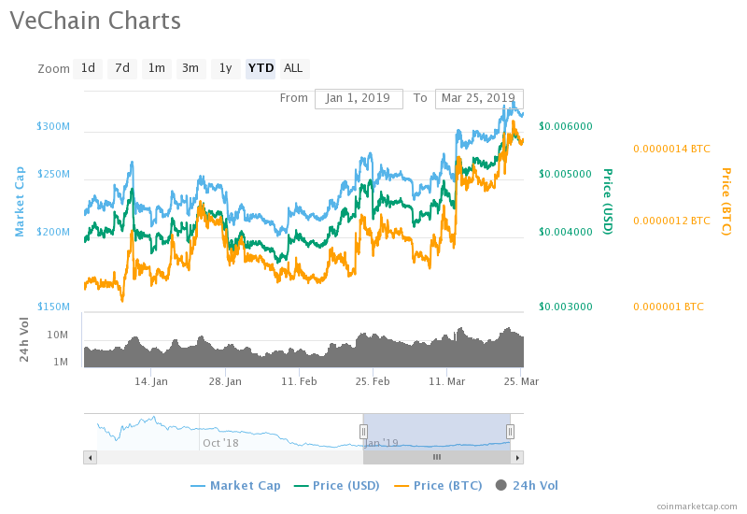
Task: Click the 0.000001 BTC axis label
Action: 668,307
